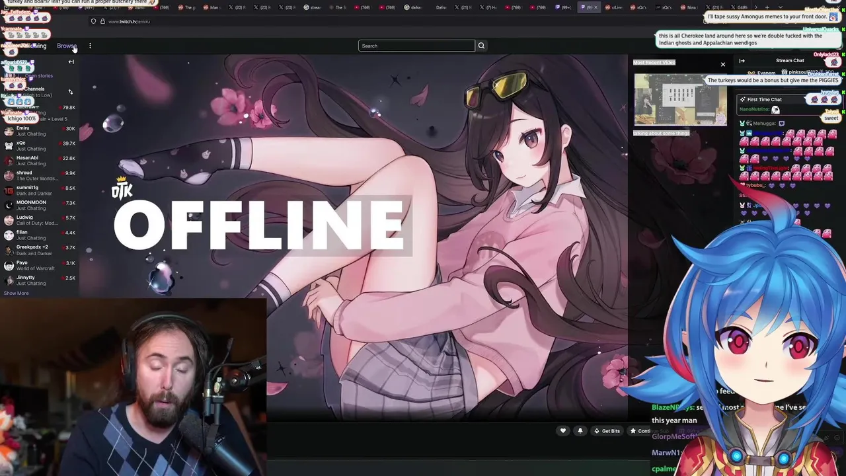Click MOONMOON's moon avatar icon
The height and width of the screenshot is (476, 846).
(9, 206)
